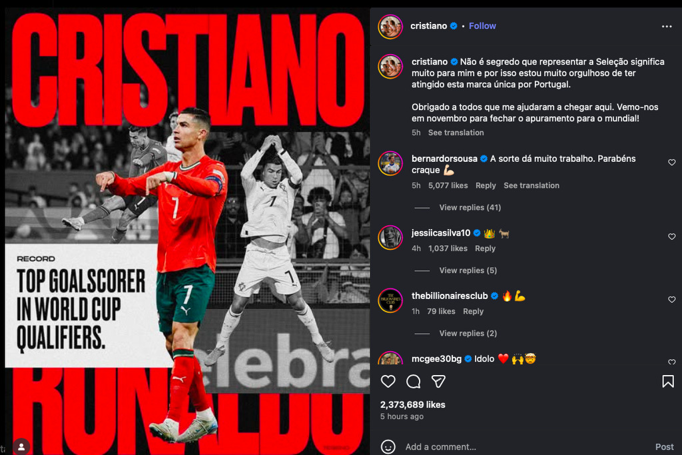Expand View replies (2)

coord(468,334)
